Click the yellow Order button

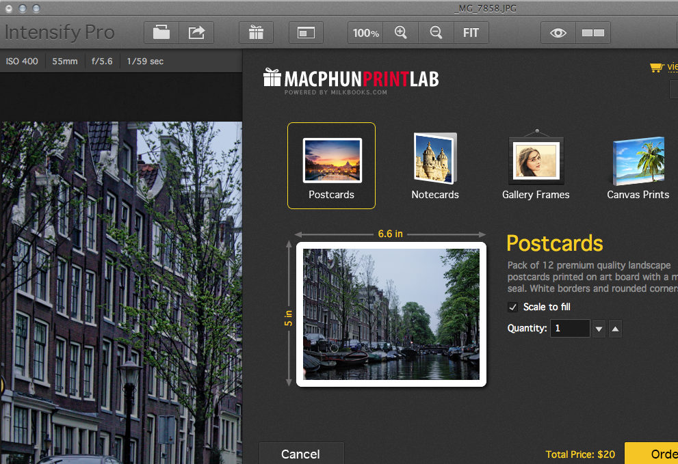[651, 454]
